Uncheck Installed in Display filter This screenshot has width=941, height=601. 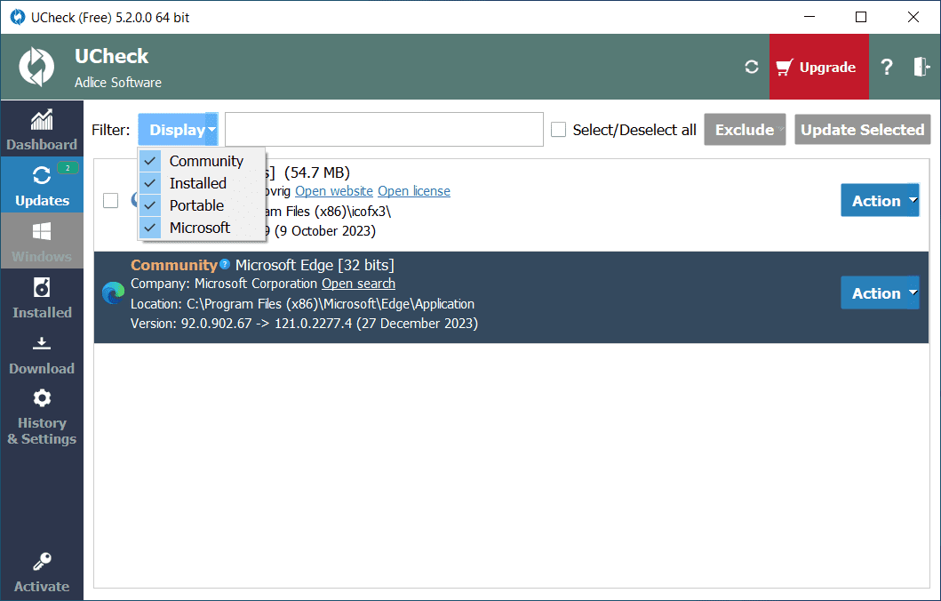(202, 183)
